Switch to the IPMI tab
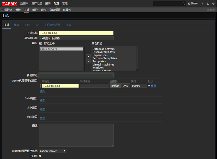 (27, 25)
